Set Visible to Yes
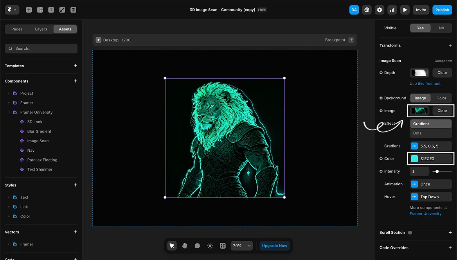The image size is (457, 260). (420, 28)
